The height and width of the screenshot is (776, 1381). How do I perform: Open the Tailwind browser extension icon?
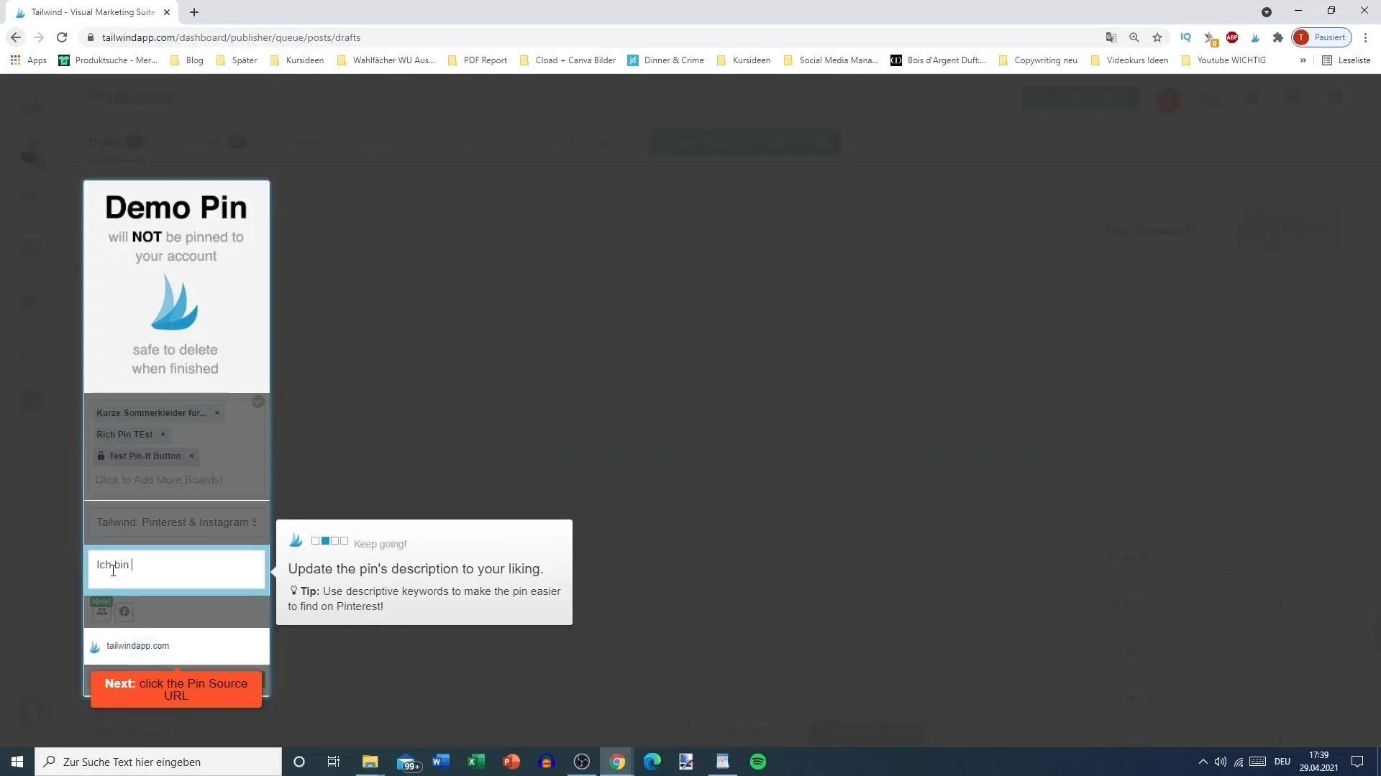(x=1255, y=37)
